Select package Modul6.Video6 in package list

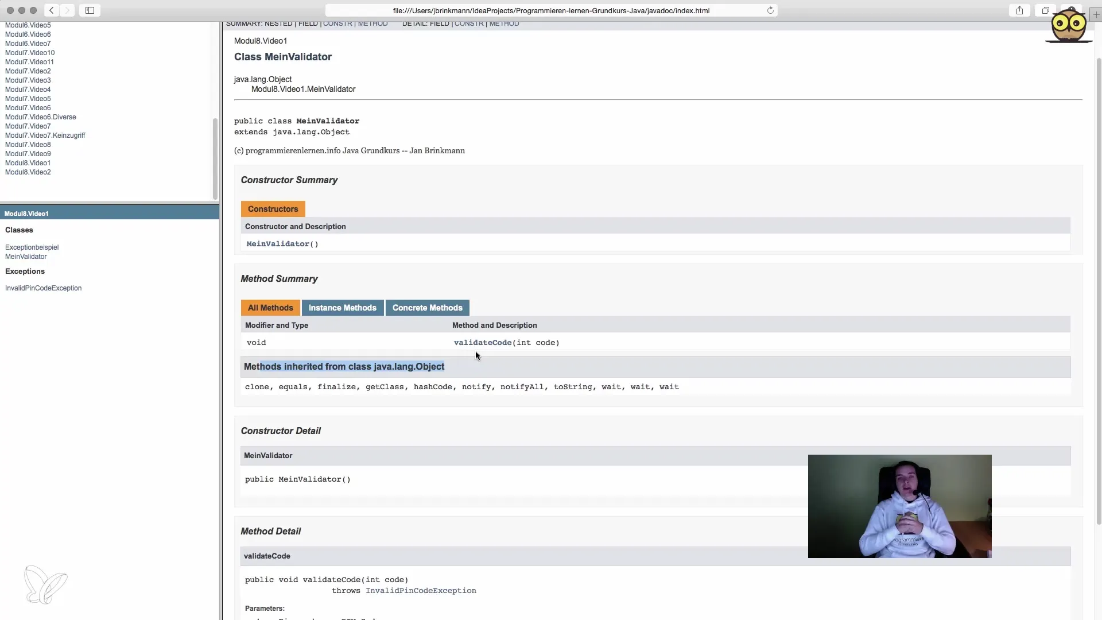28,34
